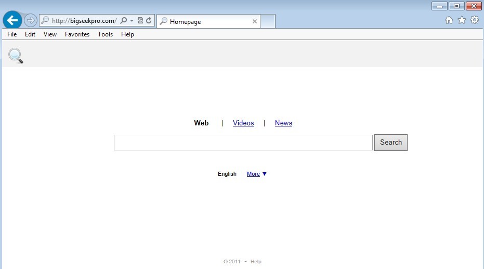The image size is (484, 269).
Task: Click inside the main search text box
Action: (243, 143)
